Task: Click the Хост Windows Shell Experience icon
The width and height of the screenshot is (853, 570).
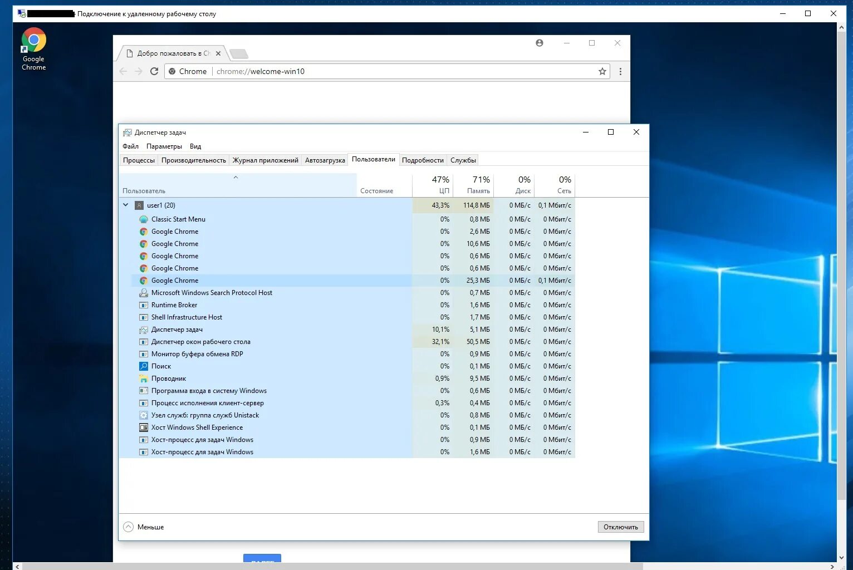Action: click(144, 427)
